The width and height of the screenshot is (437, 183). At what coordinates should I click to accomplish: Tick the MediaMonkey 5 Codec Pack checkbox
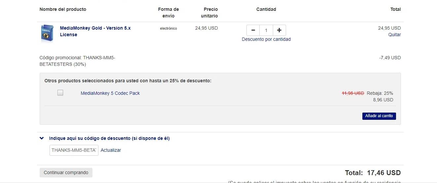(60, 93)
